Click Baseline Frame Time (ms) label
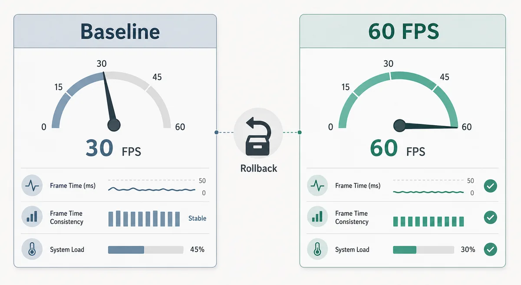521x285 pixels. click(x=73, y=186)
